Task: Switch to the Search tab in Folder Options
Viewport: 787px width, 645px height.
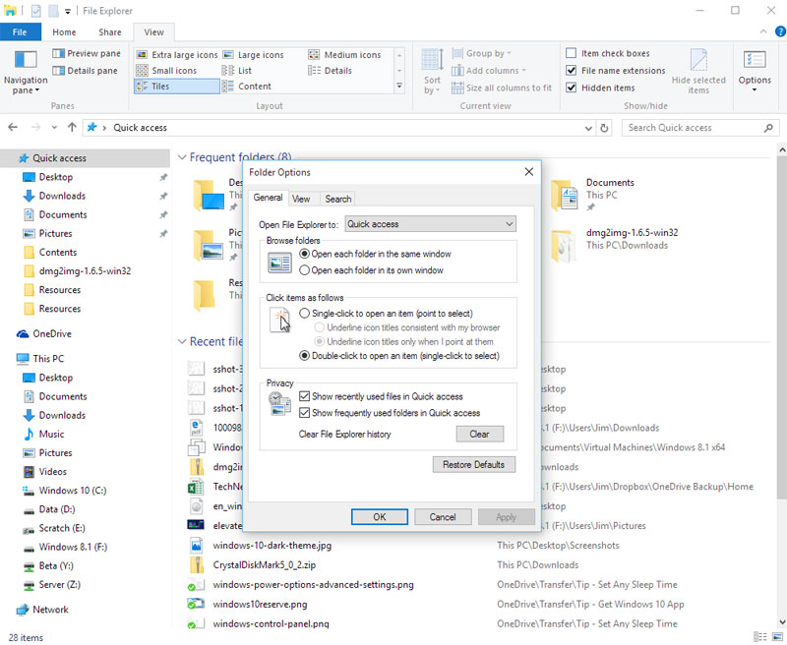Action: click(337, 200)
